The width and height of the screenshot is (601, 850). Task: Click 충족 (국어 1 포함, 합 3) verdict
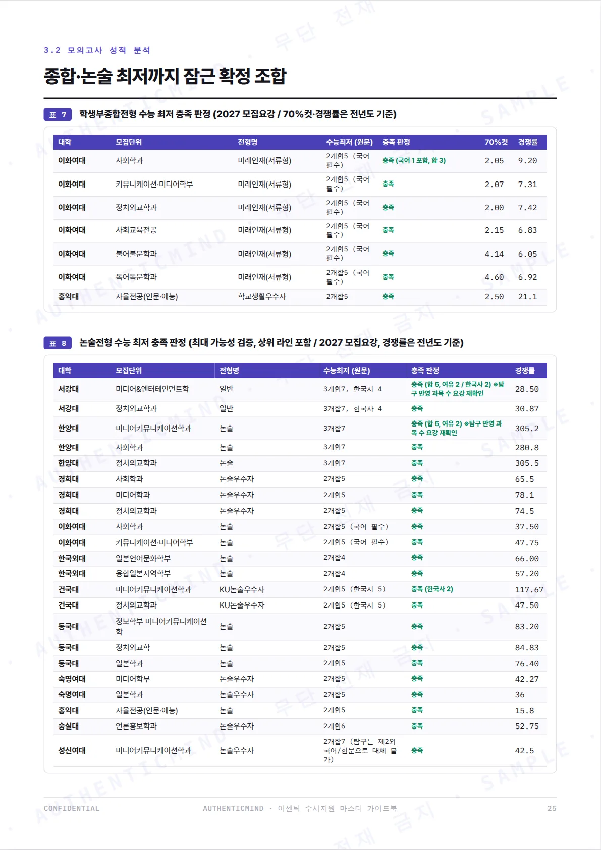(x=414, y=161)
